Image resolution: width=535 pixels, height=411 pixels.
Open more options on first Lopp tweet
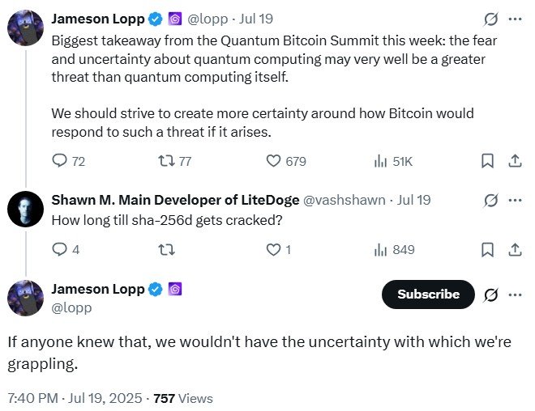point(515,18)
